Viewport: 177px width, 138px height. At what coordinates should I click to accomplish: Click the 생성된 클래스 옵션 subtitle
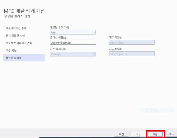pos(17,16)
